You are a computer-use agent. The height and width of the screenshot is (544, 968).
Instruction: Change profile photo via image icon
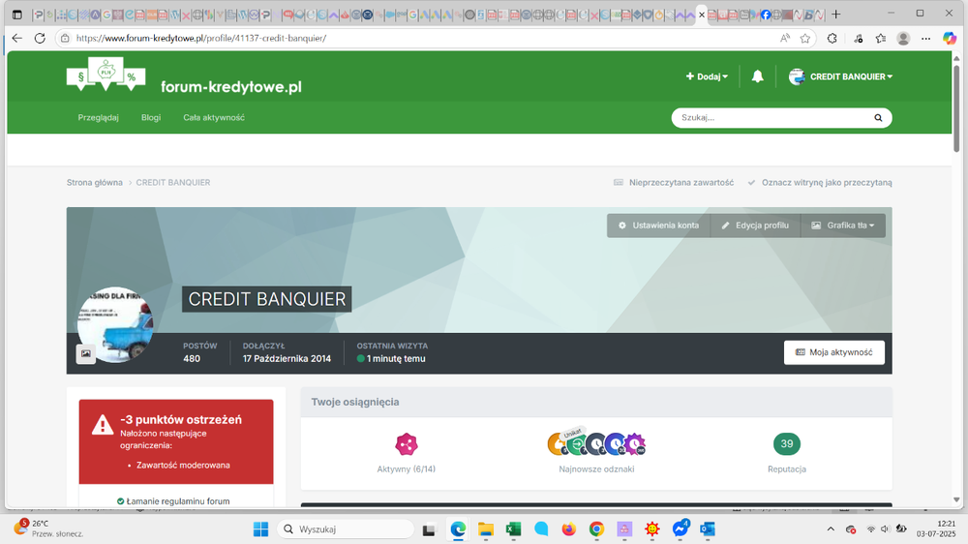(x=86, y=354)
